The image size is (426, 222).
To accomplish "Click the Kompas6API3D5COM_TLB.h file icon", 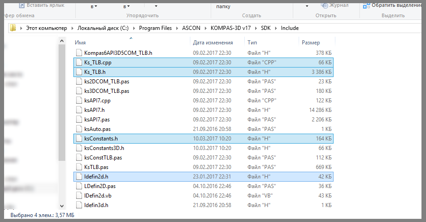I will 79,53.
